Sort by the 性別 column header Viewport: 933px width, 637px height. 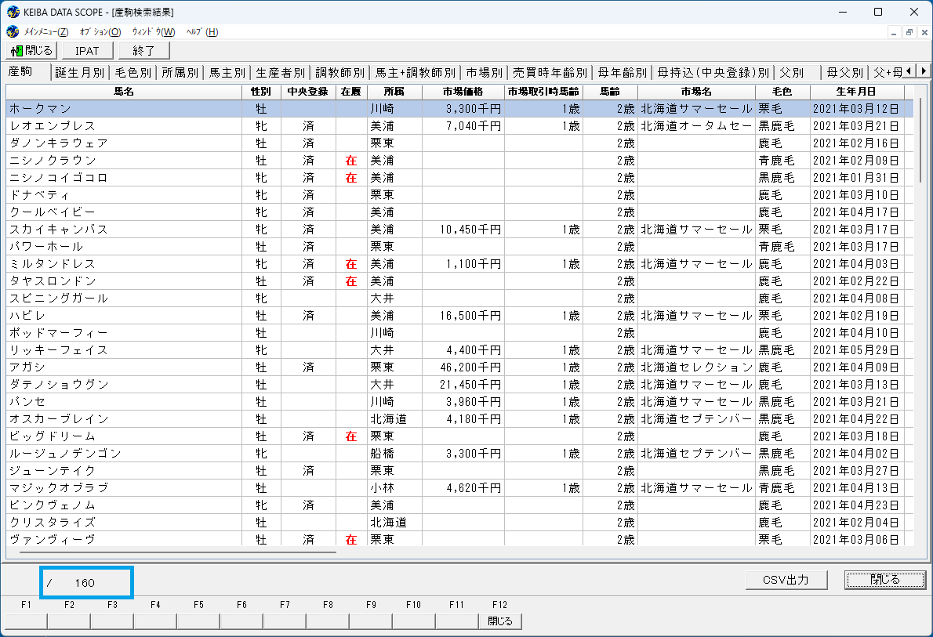[261, 92]
